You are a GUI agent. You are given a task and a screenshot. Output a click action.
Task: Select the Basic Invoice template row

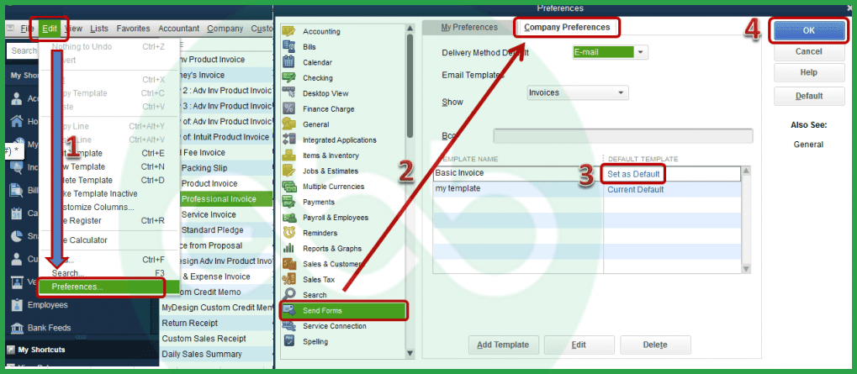[586, 174]
